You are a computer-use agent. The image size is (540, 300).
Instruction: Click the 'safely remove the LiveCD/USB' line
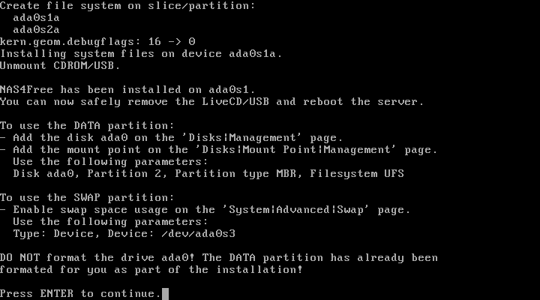[211, 102]
